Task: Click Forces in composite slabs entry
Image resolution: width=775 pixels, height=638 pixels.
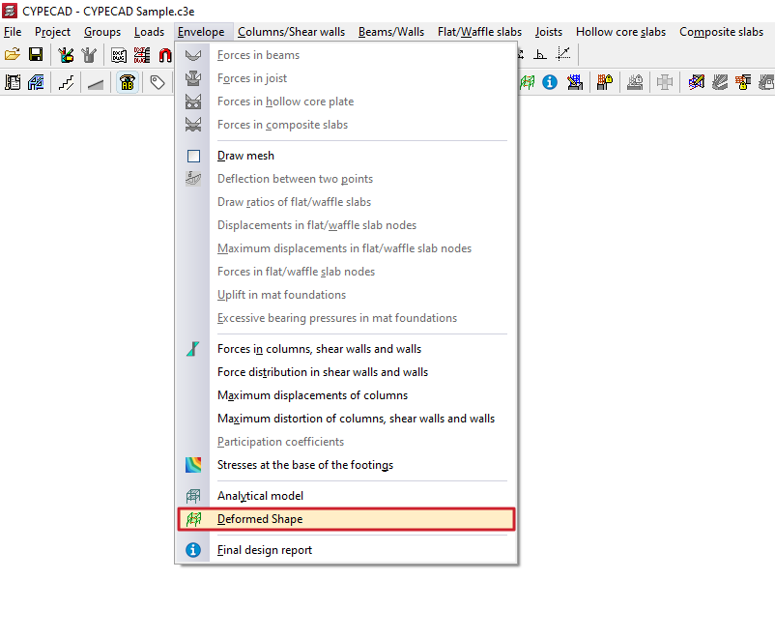Action: coord(346,125)
